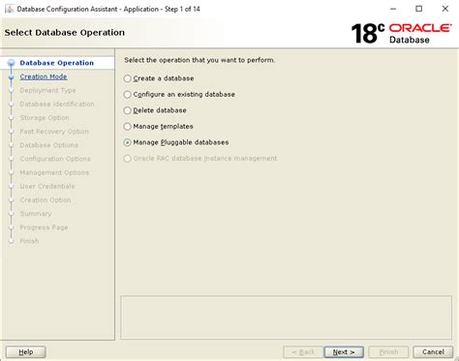Click the disabled Finish button
The image size is (459, 361).
pos(388,352)
